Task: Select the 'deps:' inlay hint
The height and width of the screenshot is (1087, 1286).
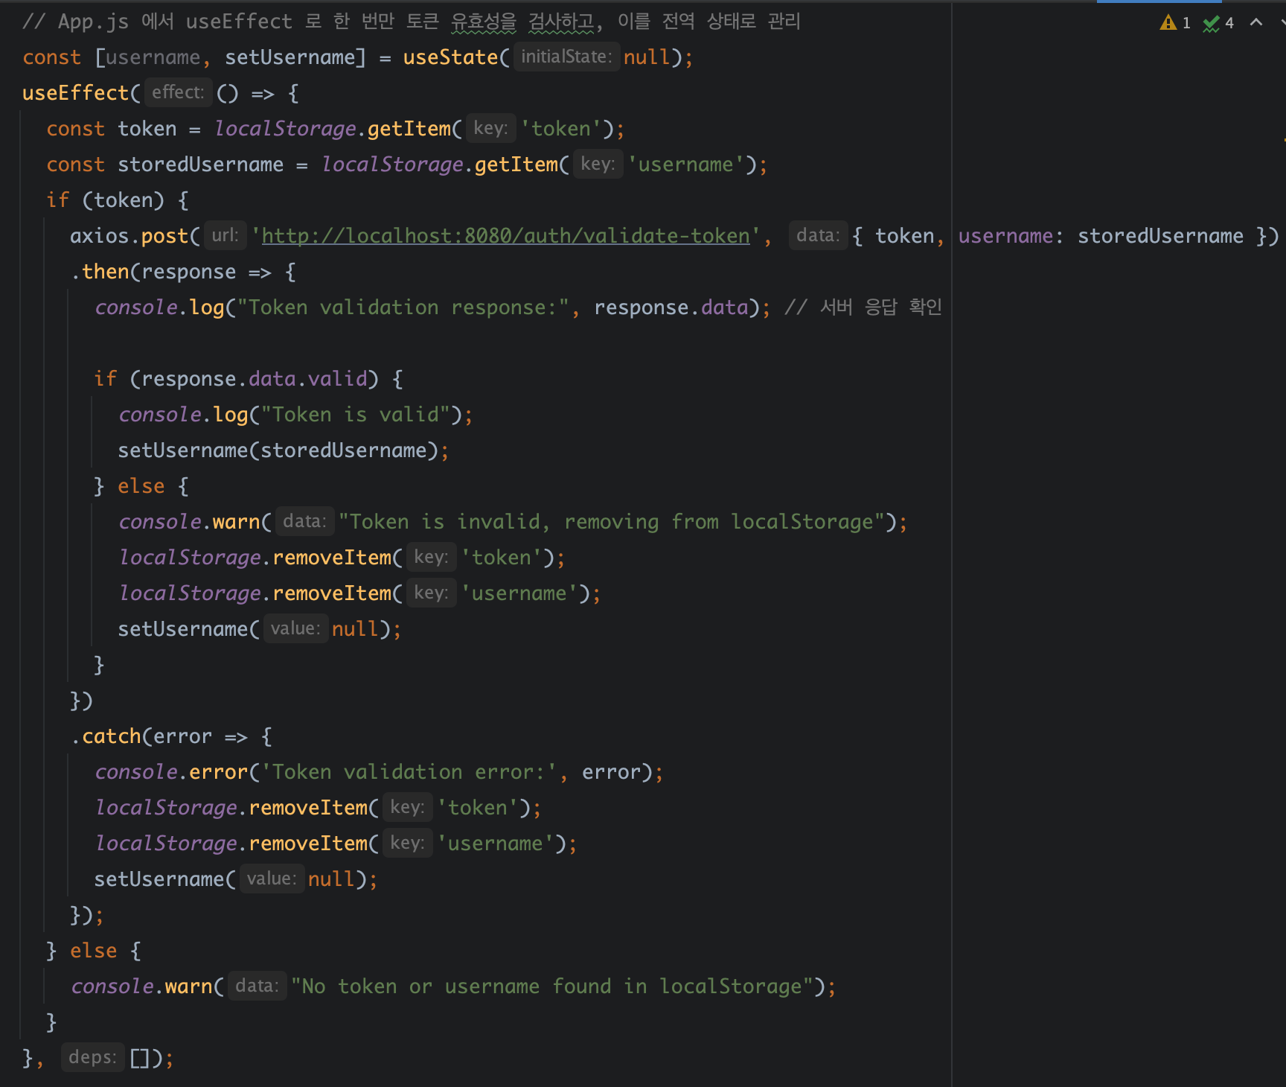Action: pyautogui.click(x=92, y=1057)
